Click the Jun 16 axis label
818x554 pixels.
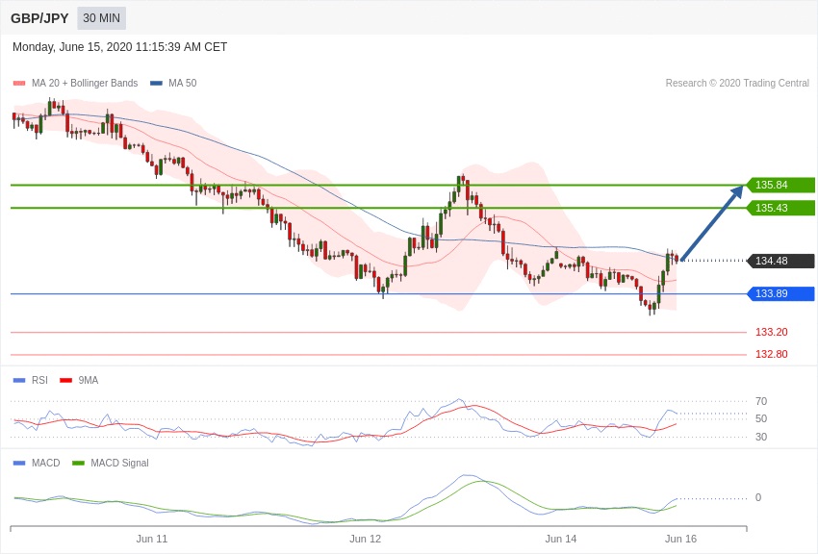click(x=680, y=539)
